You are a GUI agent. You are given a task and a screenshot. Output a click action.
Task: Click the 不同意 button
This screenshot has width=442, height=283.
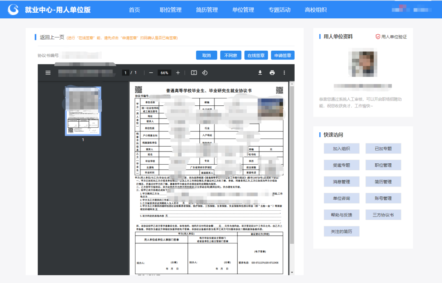pos(230,56)
